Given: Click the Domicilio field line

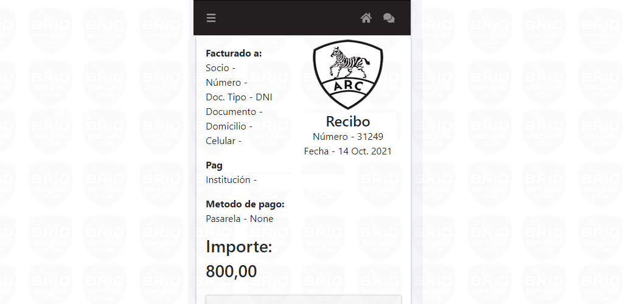Looking at the screenshot, I should click(229, 126).
